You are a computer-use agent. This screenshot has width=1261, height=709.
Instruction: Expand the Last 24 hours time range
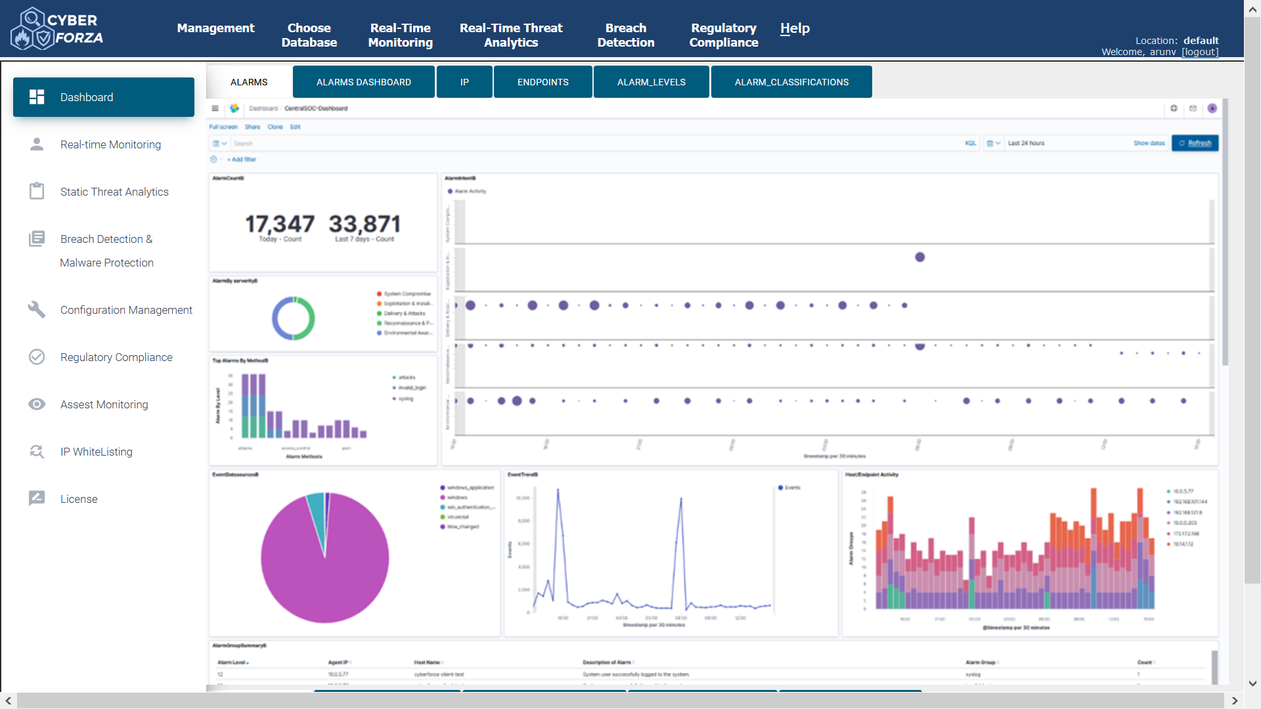click(1026, 143)
